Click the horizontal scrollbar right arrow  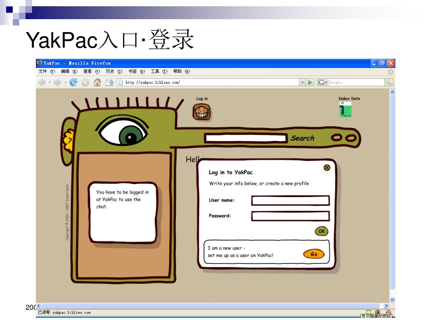click(x=386, y=306)
